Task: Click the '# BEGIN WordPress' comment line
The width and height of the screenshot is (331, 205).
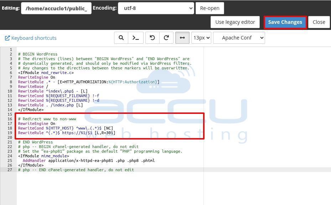Action: [38, 54]
